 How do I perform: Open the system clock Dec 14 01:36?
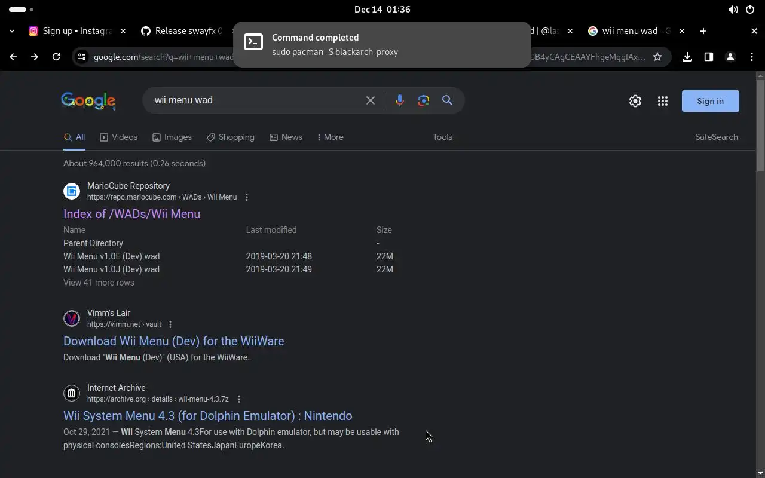point(382,9)
